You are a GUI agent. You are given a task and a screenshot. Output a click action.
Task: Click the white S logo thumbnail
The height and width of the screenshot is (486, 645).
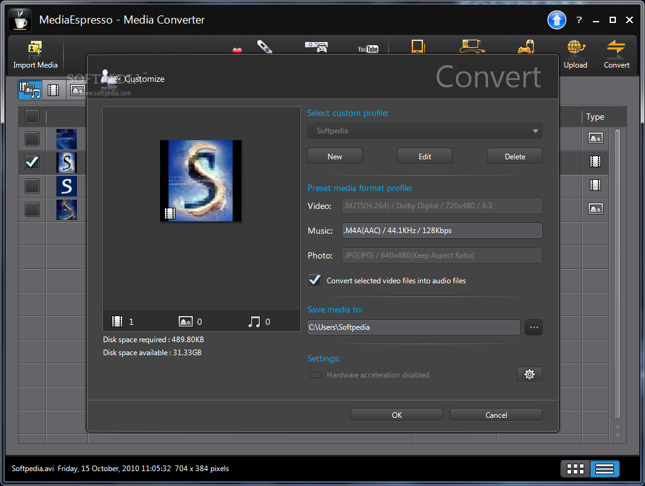point(66,186)
